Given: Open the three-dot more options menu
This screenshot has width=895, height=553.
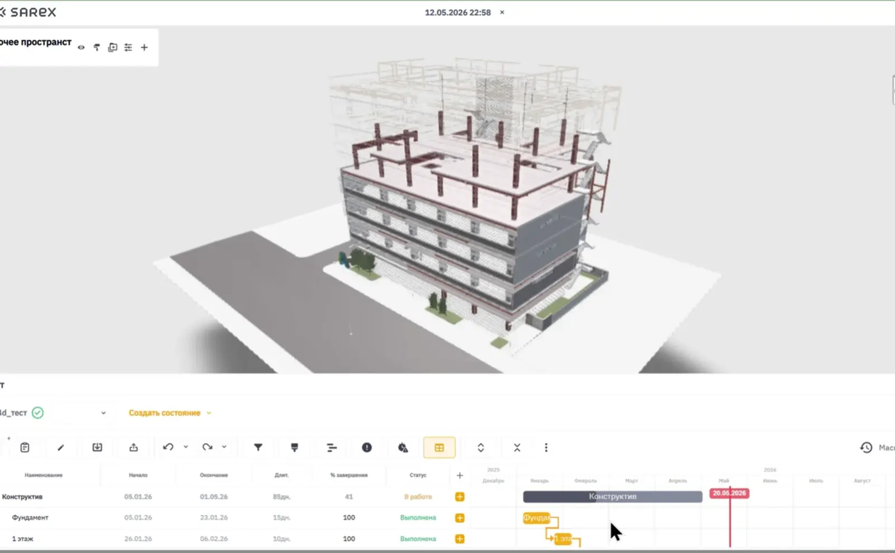Looking at the screenshot, I should pyautogui.click(x=546, y=447).
